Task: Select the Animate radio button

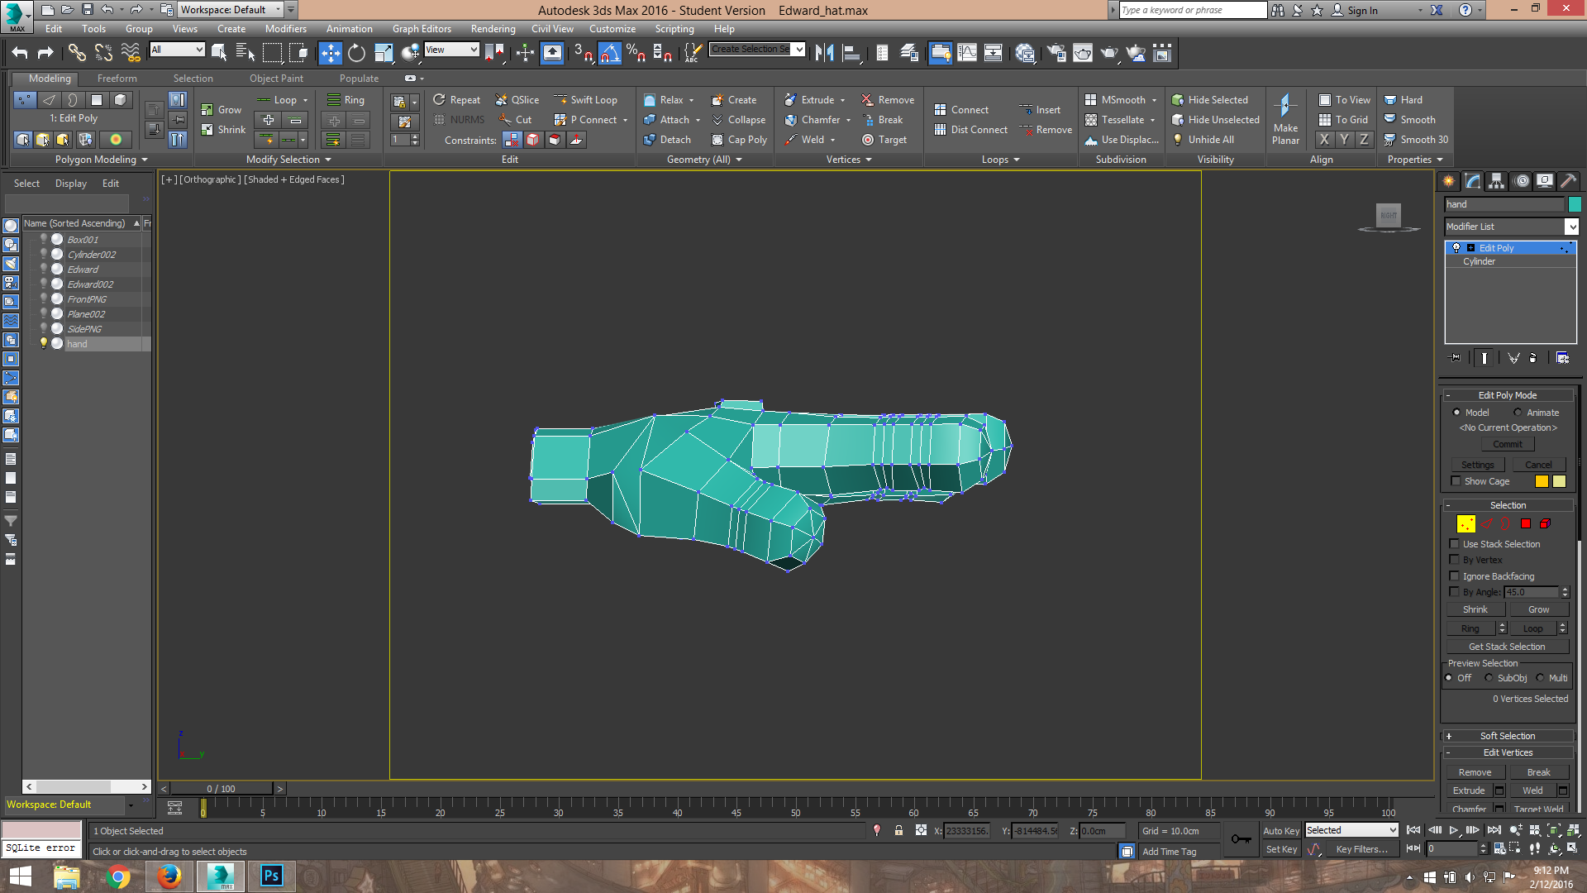Action: coord(1517,413)
